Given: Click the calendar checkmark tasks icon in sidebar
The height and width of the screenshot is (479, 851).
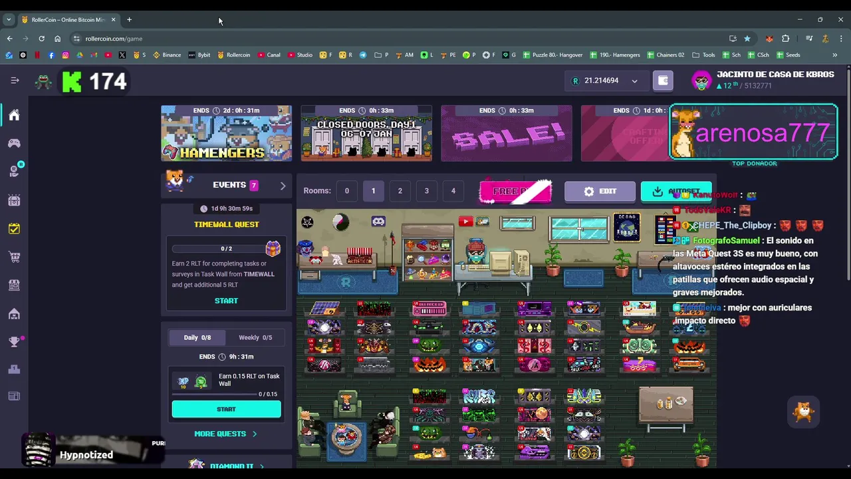Looking at the screenshot, I should (x=14, y=228).
